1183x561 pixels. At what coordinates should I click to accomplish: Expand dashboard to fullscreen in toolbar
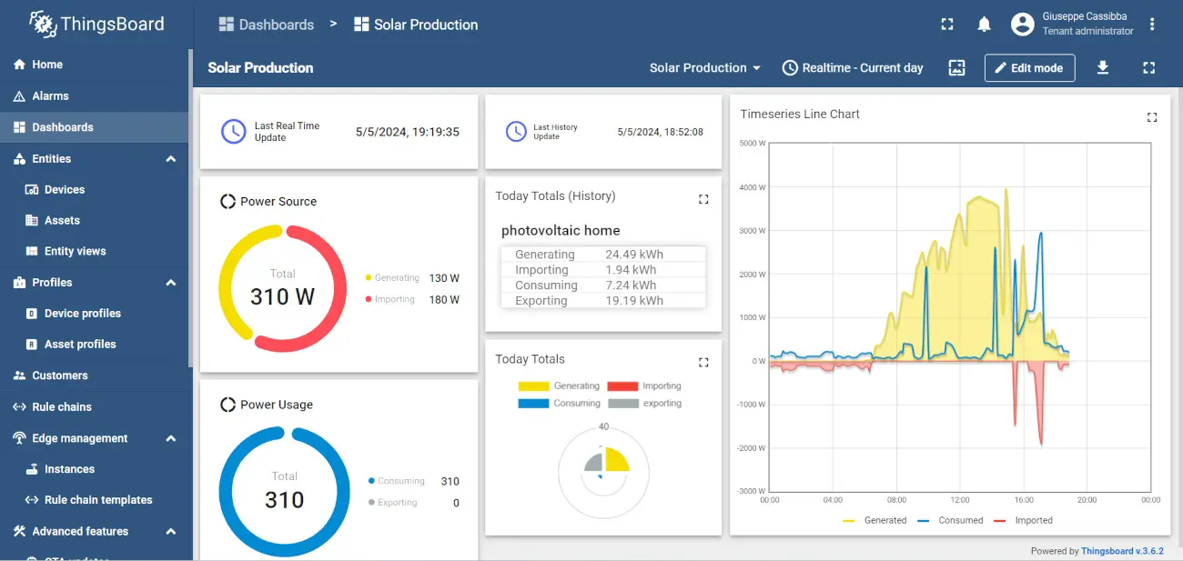pyautogui.click(x=1148, y=67)
